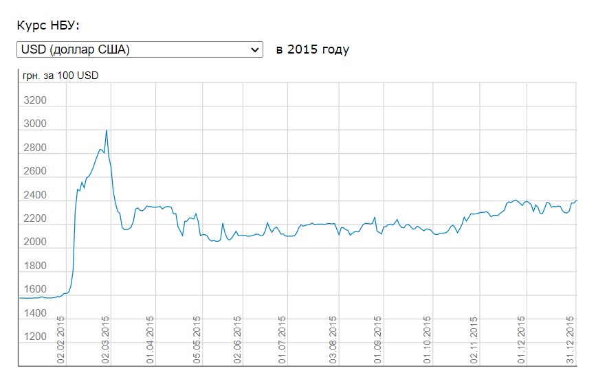Select the 05.05.2015 axis date

197,339
